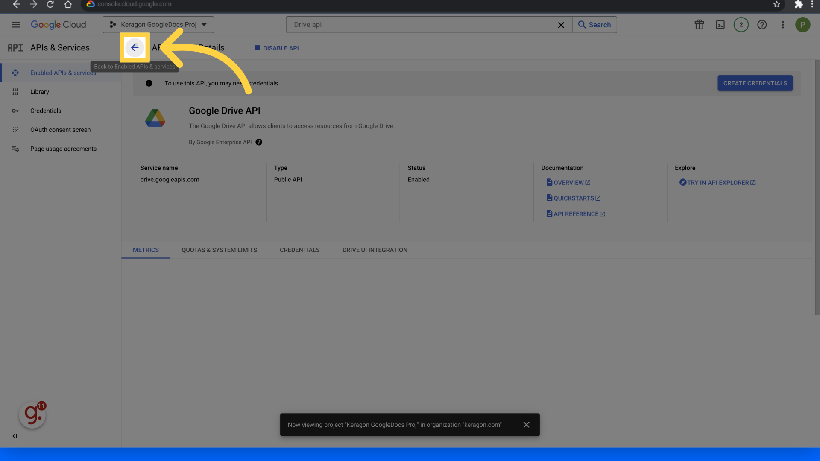Bookmark this page with the star icon
Viewport: 820px width, 461px height.
tap(777, 4)
